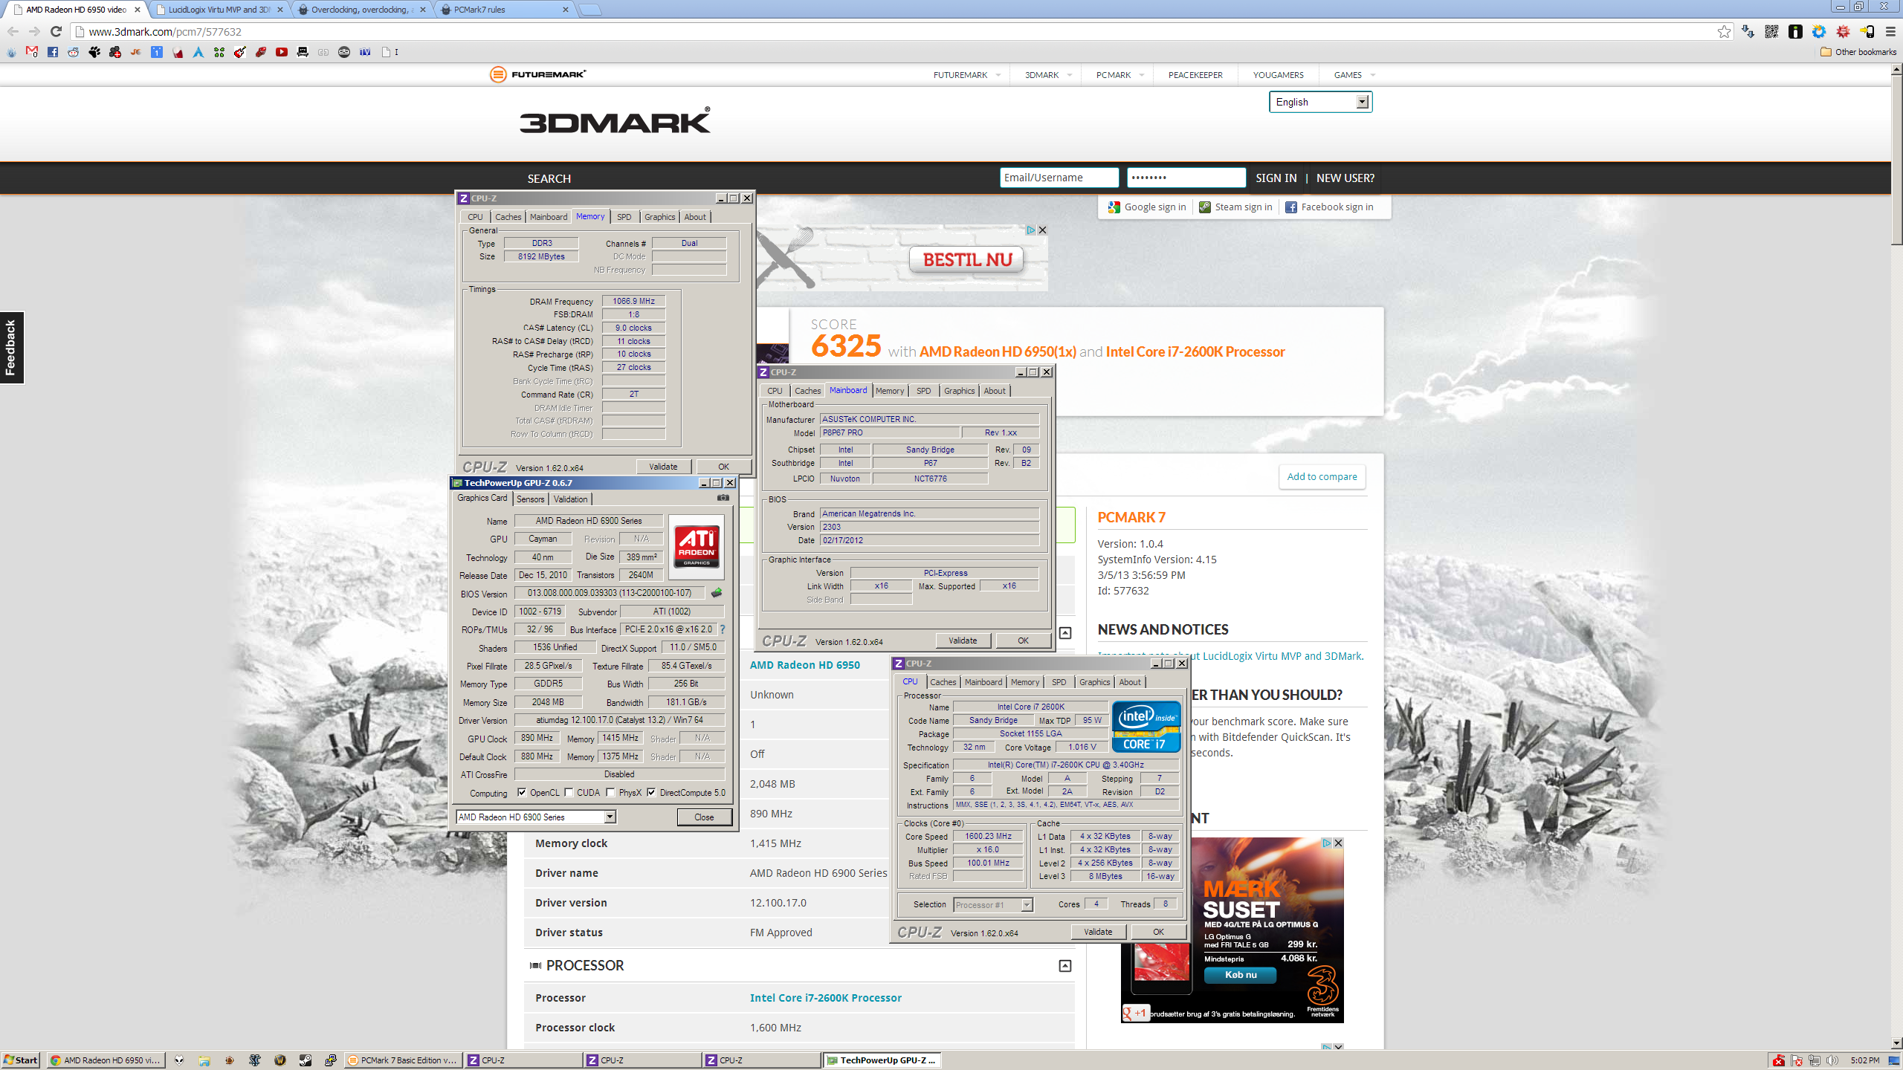The width and height of the screenshot is (1903, 1070).
Task: Click the Feedback side tab
Action: pyautogui.click(x=11, y=347)
